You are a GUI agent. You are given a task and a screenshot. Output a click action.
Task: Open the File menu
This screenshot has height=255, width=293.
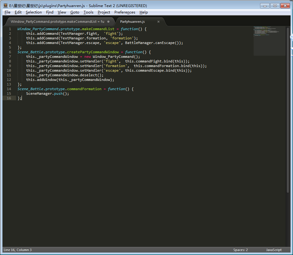pos(7,12)
